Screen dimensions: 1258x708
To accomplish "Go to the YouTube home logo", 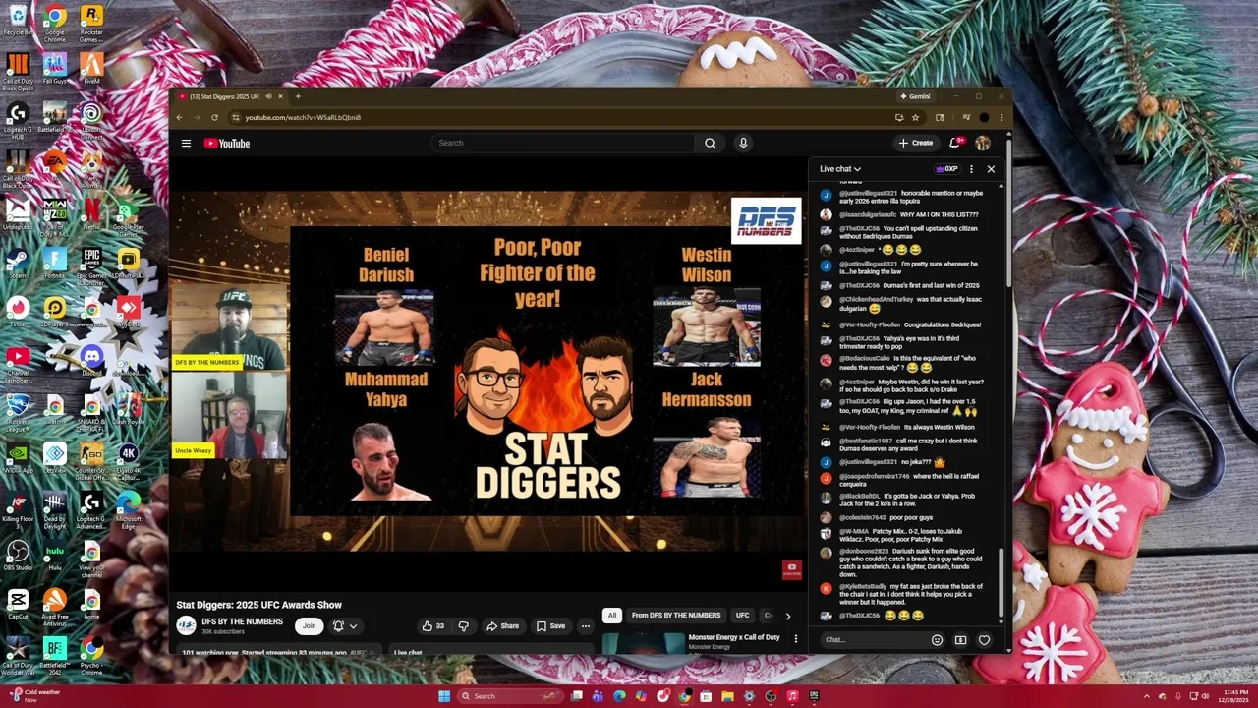I will pos(227,143).
